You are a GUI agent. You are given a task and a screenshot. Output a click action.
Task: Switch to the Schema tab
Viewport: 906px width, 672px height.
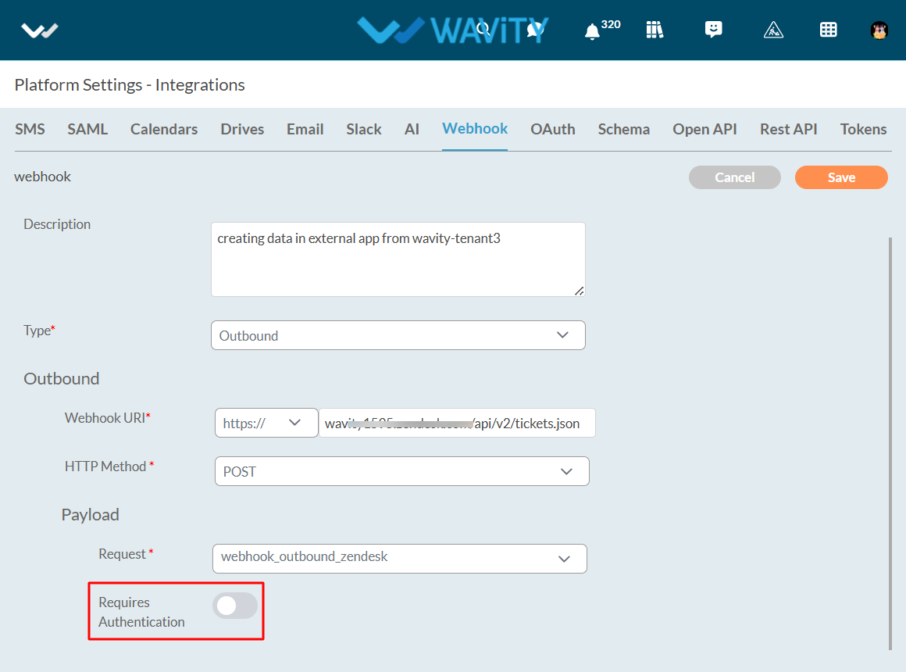[x=623, y=129]
